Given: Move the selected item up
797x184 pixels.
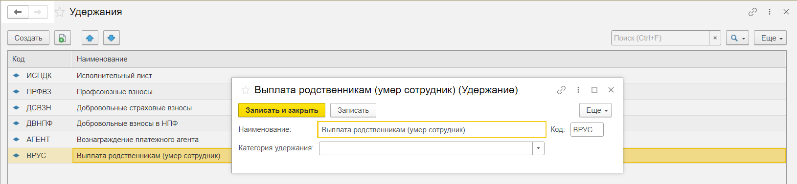Looking at the screenshot, I should pyautogui.click(x=90, y=38).
